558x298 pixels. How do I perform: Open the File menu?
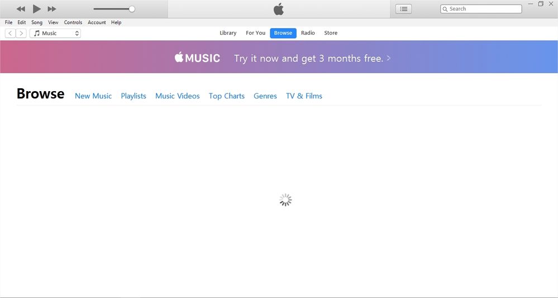click(x=8, y=22)
